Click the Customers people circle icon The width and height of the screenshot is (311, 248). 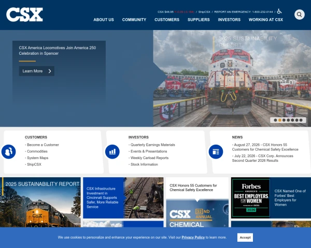8,152
